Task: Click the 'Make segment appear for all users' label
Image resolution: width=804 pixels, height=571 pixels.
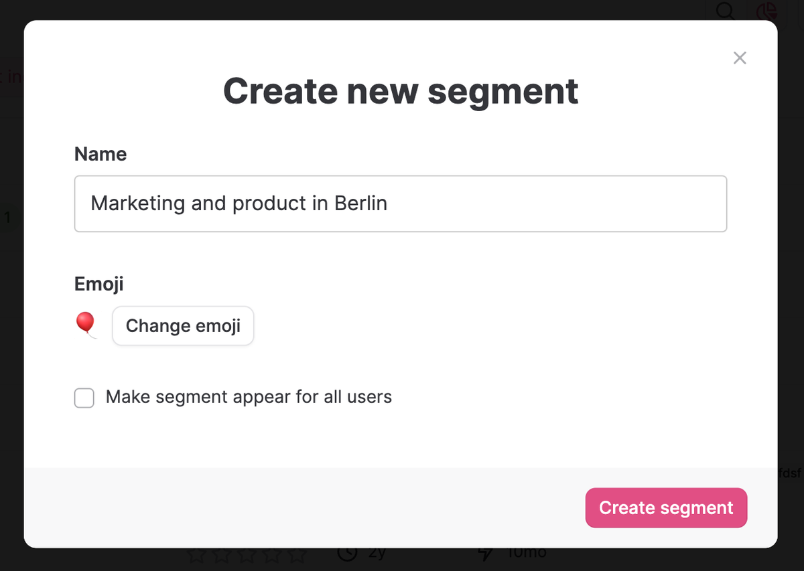Action: (x=249, y=397)
